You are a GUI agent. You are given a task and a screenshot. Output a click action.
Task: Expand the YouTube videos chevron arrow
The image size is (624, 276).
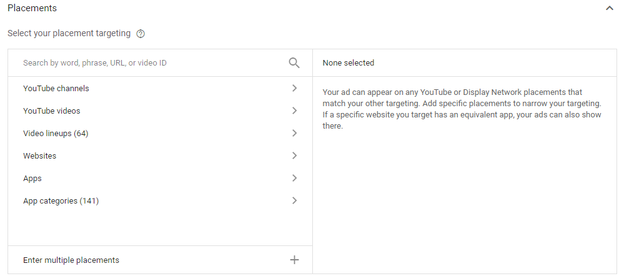294,111
